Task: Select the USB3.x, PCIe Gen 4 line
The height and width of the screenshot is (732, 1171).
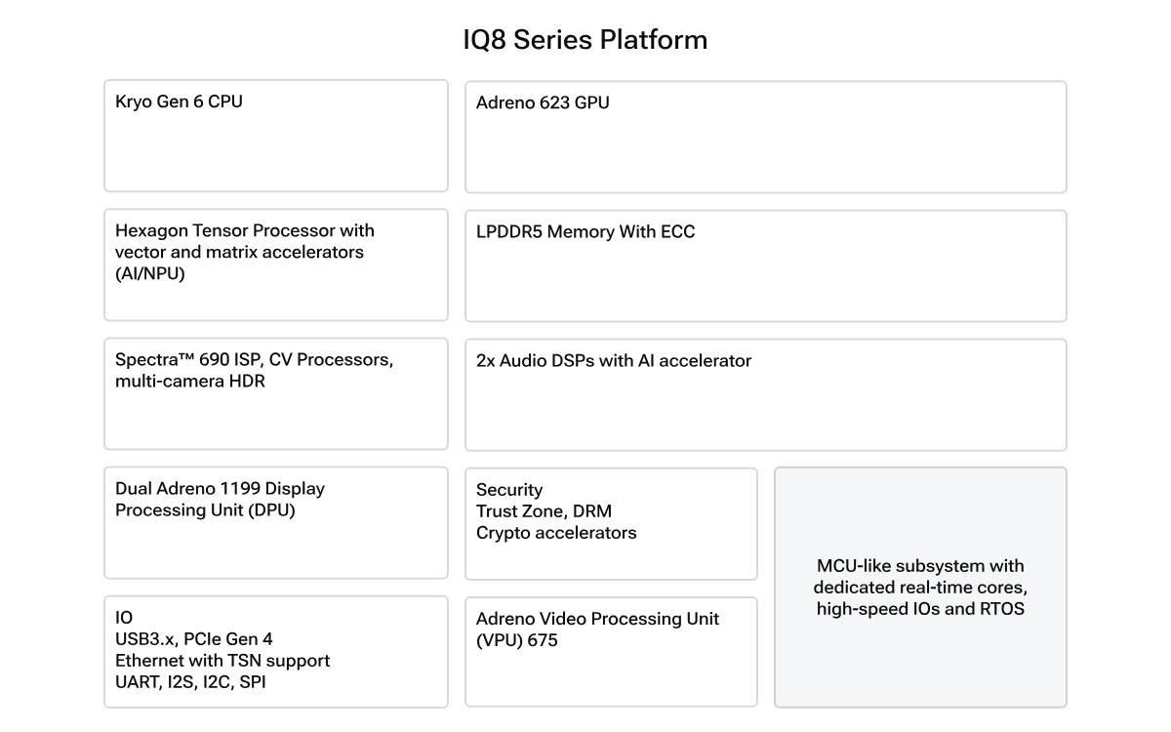Action: point(194,639)
